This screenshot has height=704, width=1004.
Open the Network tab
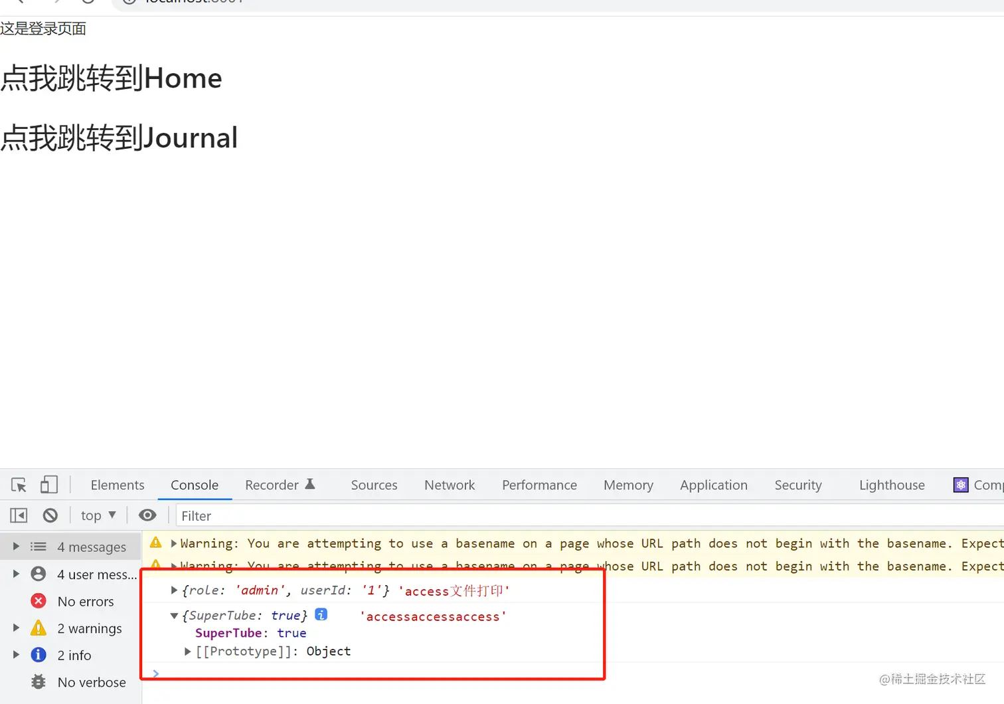(450, 485)
